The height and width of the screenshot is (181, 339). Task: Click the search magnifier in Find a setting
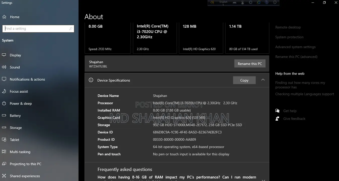(x=71, y=29)
